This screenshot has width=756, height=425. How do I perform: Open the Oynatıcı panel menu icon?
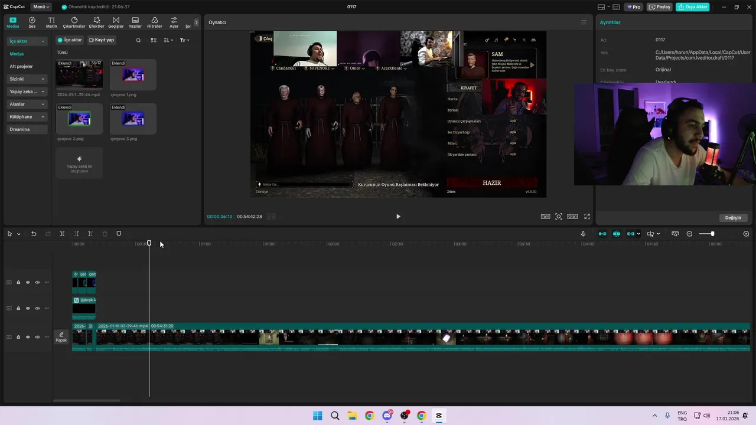pos(584,22)
